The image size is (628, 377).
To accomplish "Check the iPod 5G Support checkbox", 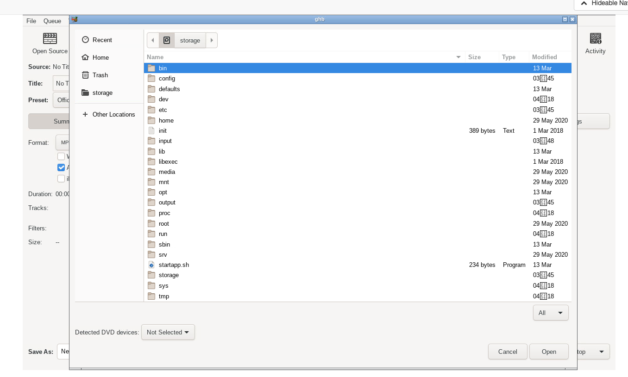I will pos(61,179).
